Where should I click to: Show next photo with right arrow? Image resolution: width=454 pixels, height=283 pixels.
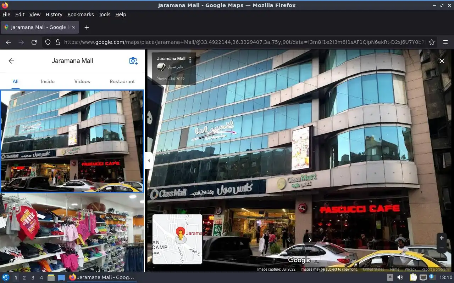[x=310, y=240]
